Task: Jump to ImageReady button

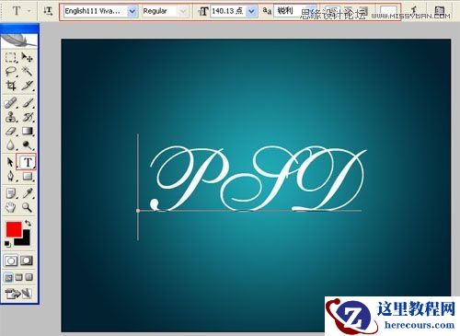Action: pyautogui.click(x=18, y=294)
